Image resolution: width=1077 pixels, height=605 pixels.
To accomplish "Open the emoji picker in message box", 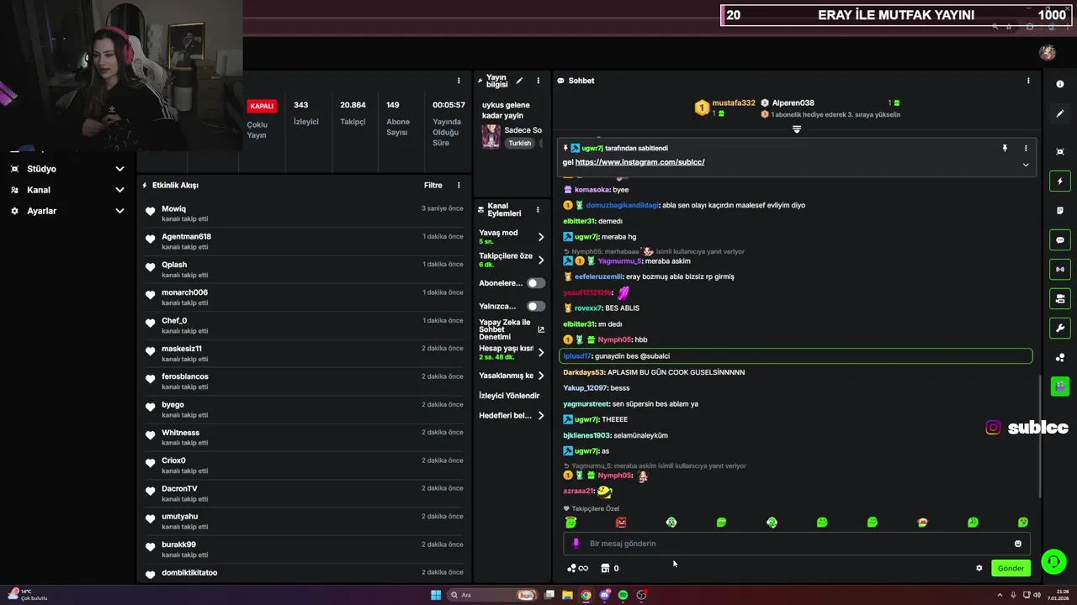I will pyautogui.click(x=1018, y=544).
